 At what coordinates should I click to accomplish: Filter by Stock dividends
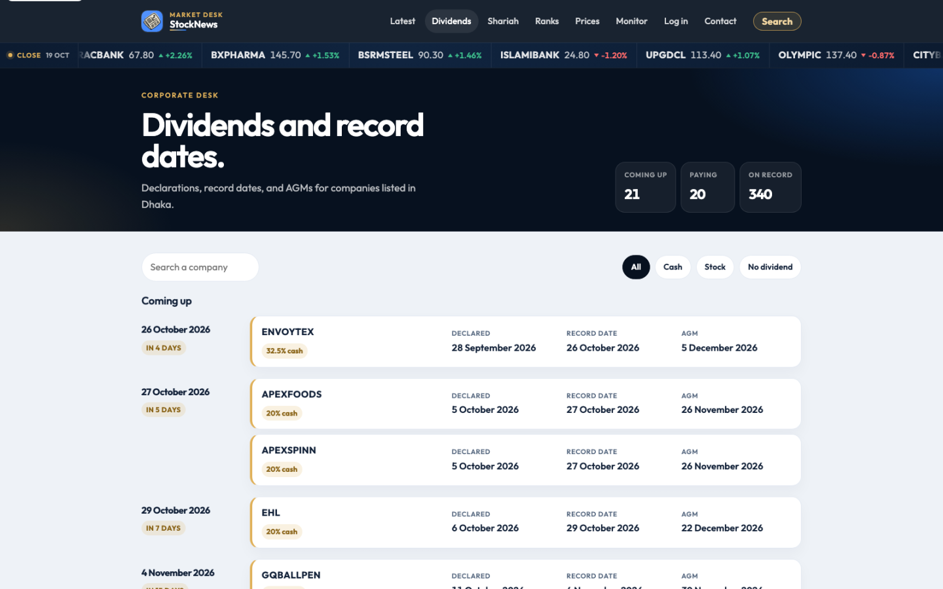coord(714,267)
